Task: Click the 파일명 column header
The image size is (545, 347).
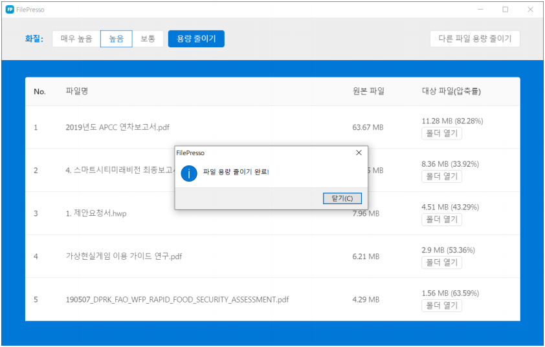Action: click(x=77, y=91)
